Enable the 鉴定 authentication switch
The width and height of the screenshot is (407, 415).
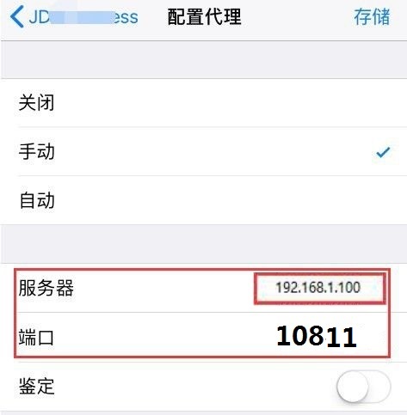(364, 387)
